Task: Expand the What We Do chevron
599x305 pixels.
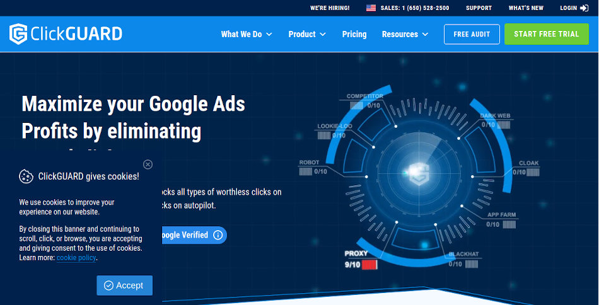Action: 269,35
